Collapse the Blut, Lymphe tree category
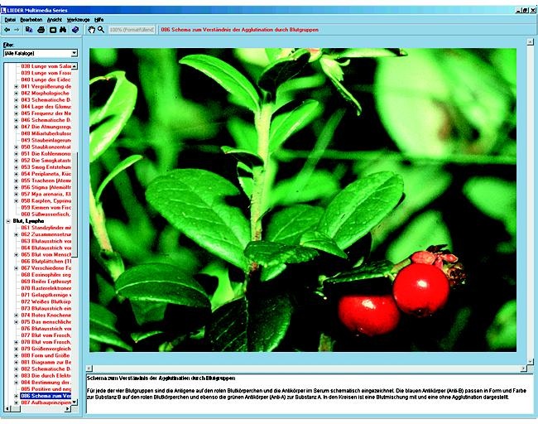The image size is (538, 424). [x=8, y=221]
